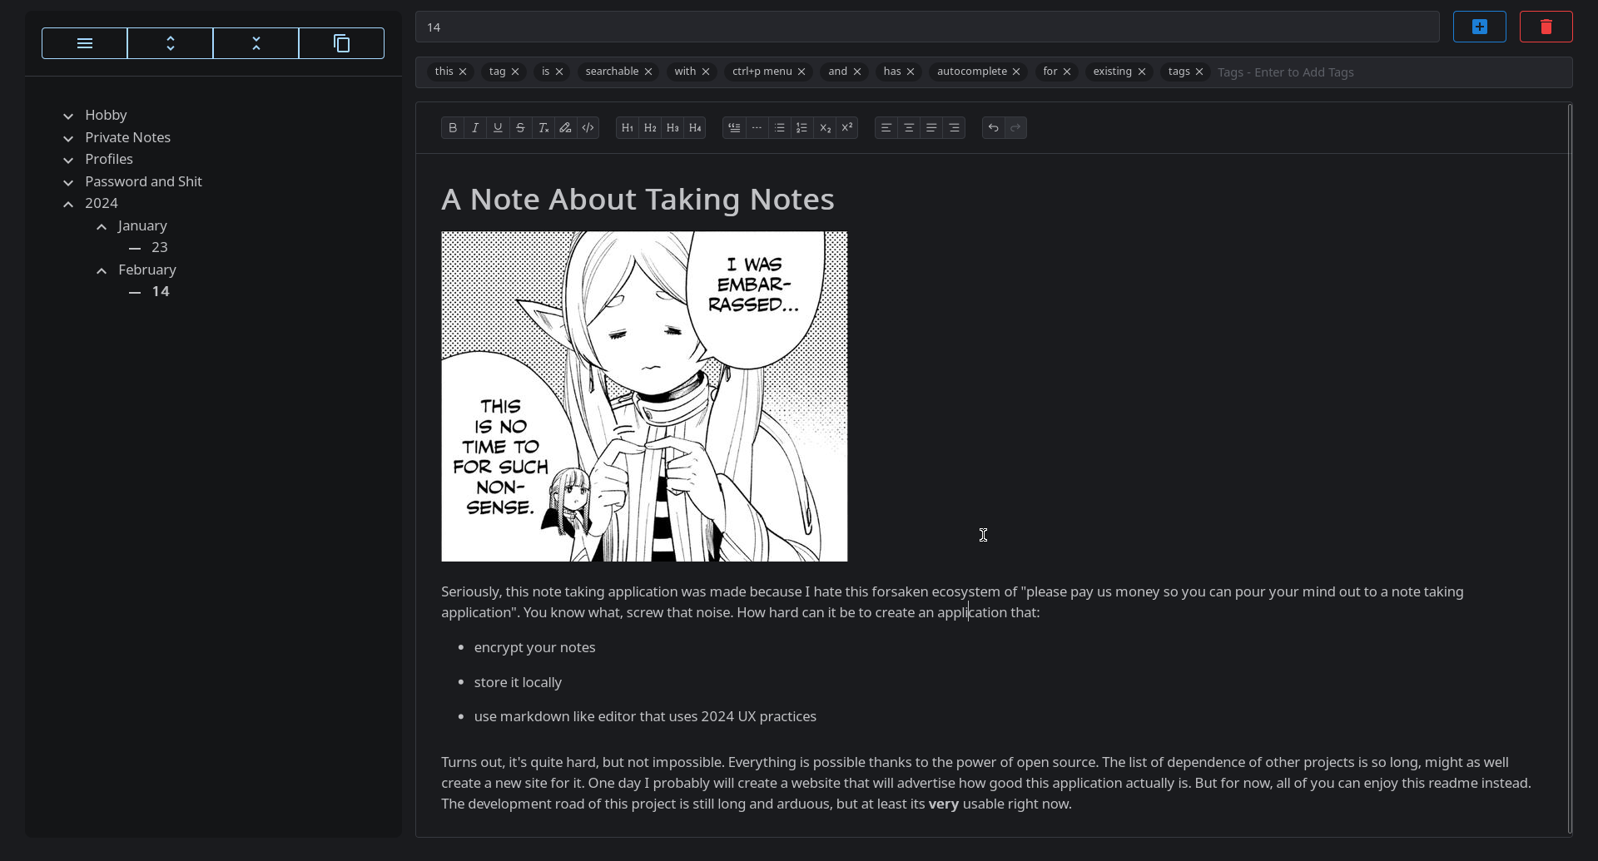The width and height of the screenshot is (1598, 861).
Task: Create a numbered list
Action: [x=801, y=128]
